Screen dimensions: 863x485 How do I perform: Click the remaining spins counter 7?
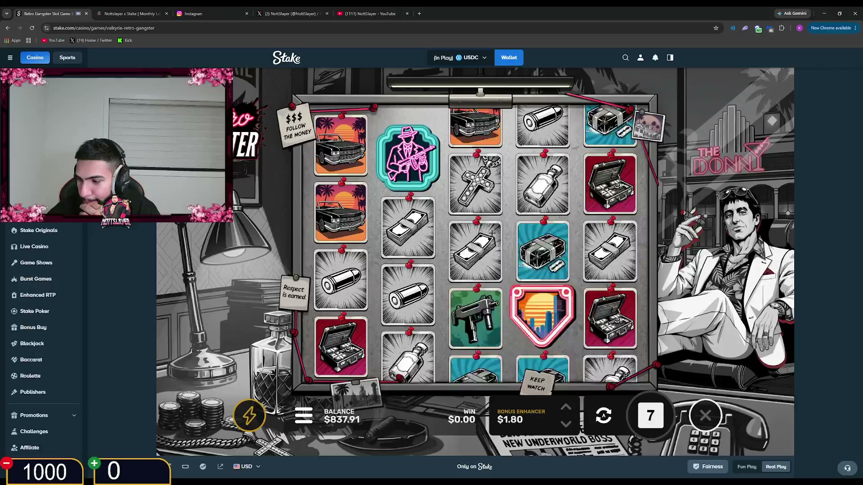(650, 415)
